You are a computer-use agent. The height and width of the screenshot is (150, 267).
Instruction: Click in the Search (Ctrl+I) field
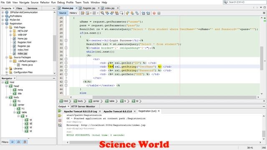[x=247, y=2]
